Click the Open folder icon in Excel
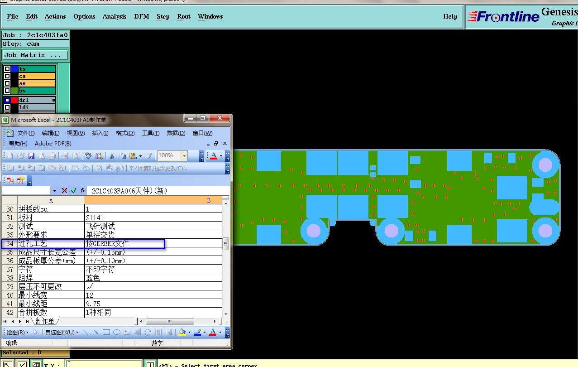Viewport: 578px width, 367px height. pyautogui.click(x=21, y=156)
